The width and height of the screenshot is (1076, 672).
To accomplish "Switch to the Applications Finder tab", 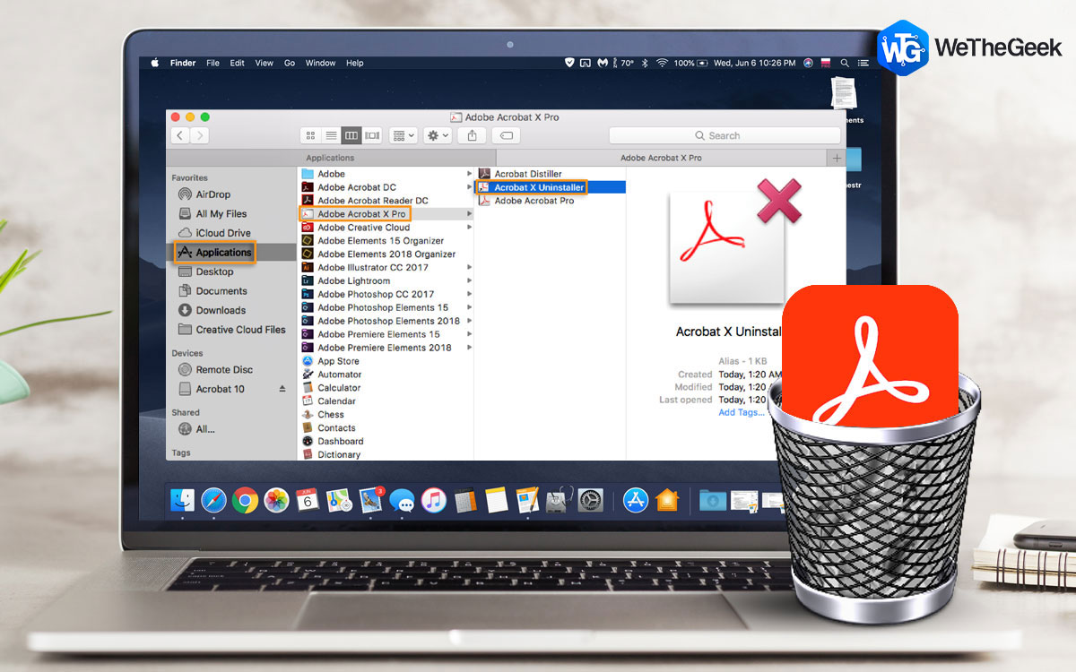I will [331, 158].
